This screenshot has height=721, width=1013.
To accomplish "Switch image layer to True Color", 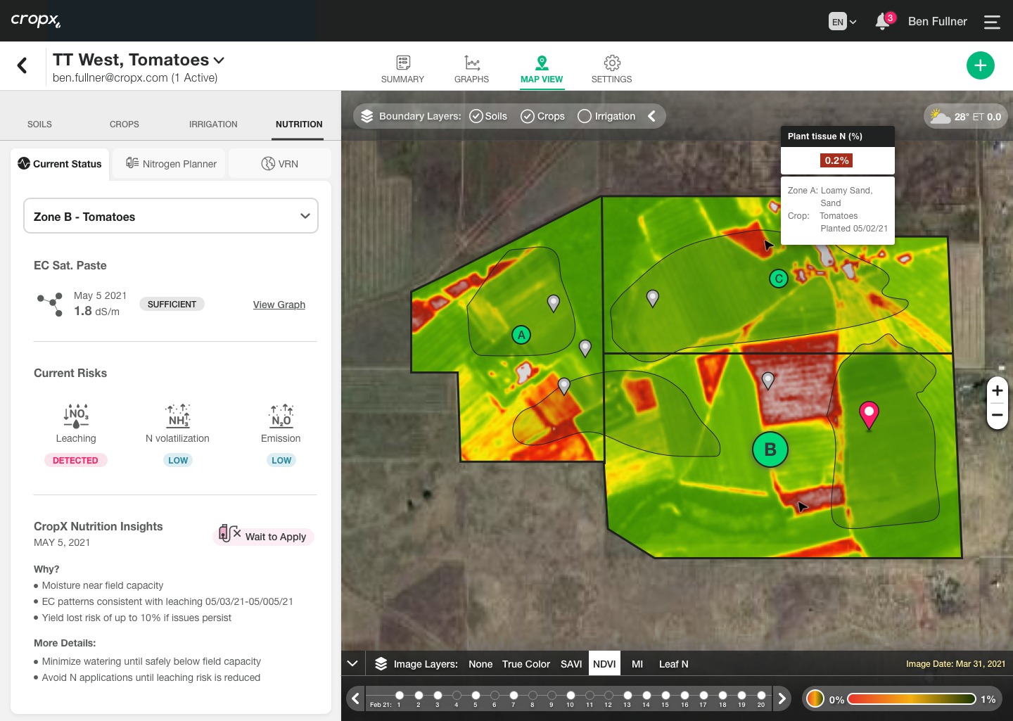I will click(526, 664).
